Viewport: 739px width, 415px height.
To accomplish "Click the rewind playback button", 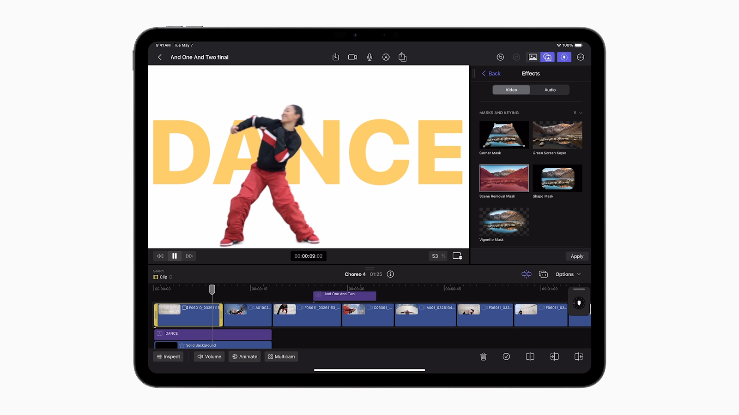I will coord(160,256).
